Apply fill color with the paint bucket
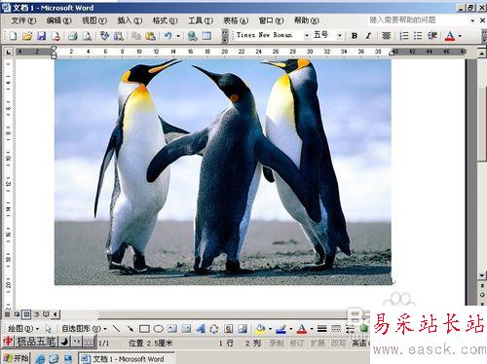Viewport: 487px width, 364px height. click(x=260, y=329)
